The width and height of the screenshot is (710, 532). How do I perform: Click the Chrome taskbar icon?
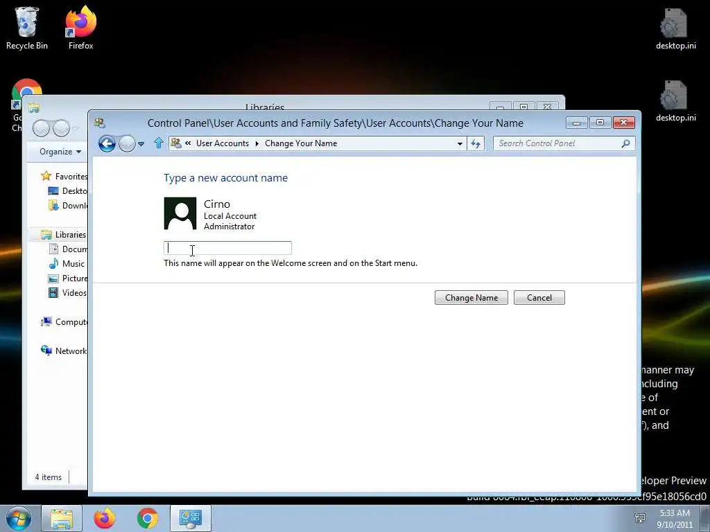pyautogui.click(x=148, y=518)
